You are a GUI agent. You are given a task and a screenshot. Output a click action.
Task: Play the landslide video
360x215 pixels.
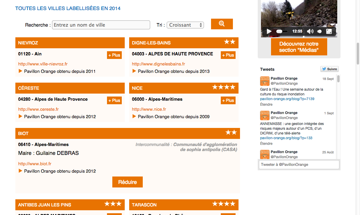[x=269, y=31]
